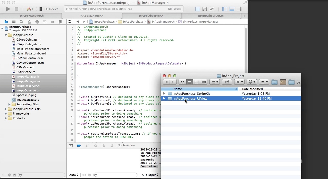Select the Assistant editor button

click(x=205, y=9)
